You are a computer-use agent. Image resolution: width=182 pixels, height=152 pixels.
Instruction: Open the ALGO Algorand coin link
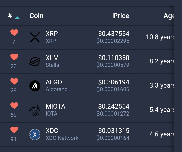point(57,86)
